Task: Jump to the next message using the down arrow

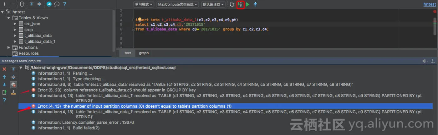Action: (x=4, y=85)
